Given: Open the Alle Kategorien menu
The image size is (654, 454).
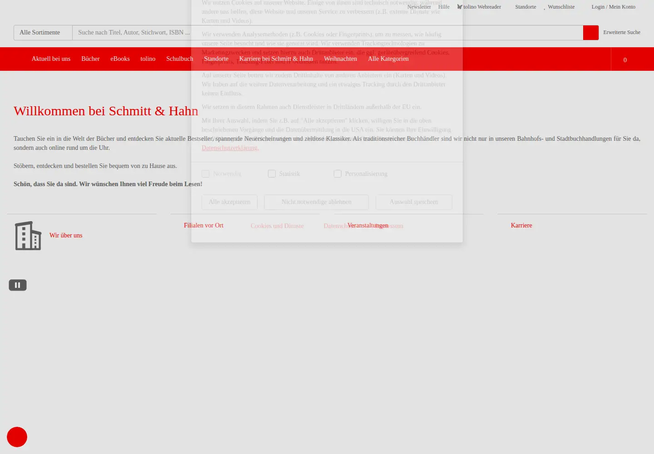Looking at the screenshot, I should (x=388, y=59).
